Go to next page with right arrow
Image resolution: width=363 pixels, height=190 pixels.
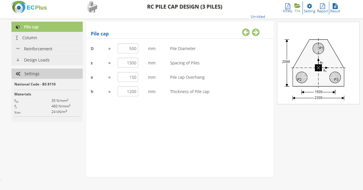point(256,32)
